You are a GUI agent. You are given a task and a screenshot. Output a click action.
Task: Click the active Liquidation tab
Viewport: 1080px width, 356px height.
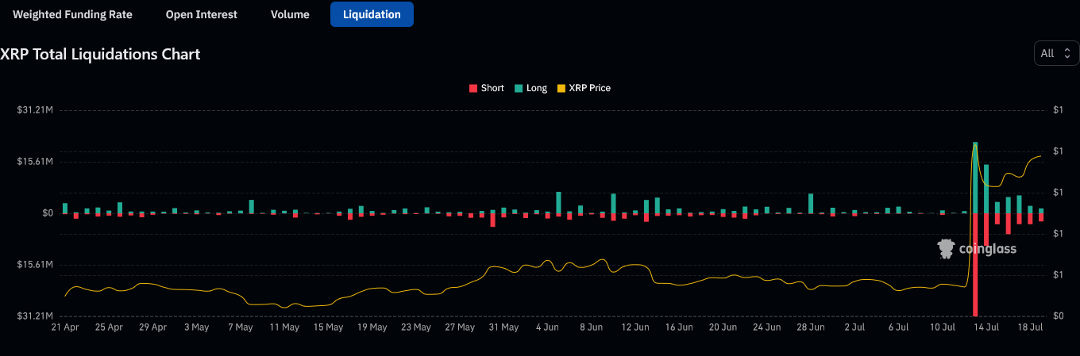pos(372,14)
